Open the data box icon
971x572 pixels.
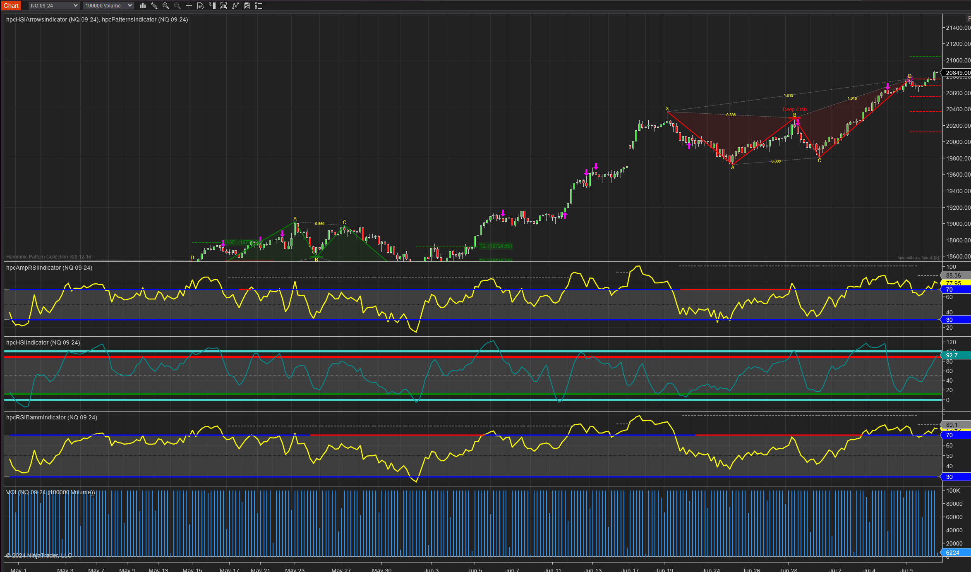pos(201,6)
